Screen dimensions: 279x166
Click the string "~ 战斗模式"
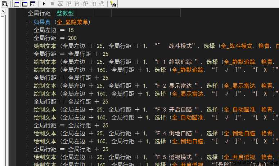point(175,46)
